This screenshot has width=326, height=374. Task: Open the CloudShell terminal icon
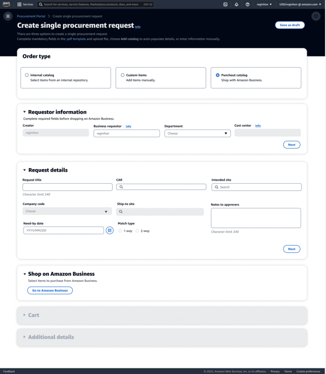(226, 4)
